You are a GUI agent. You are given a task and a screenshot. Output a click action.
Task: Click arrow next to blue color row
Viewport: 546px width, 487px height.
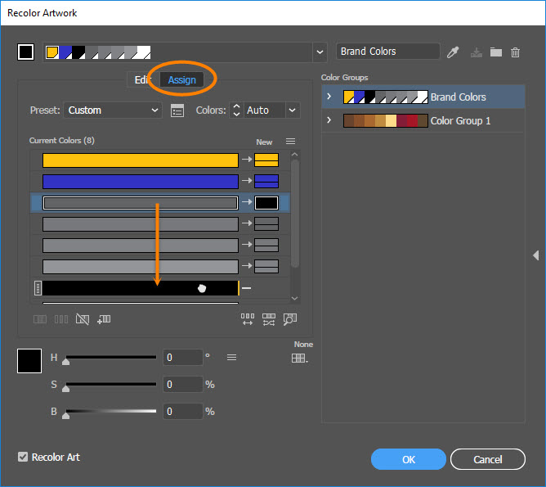point(247,181)
